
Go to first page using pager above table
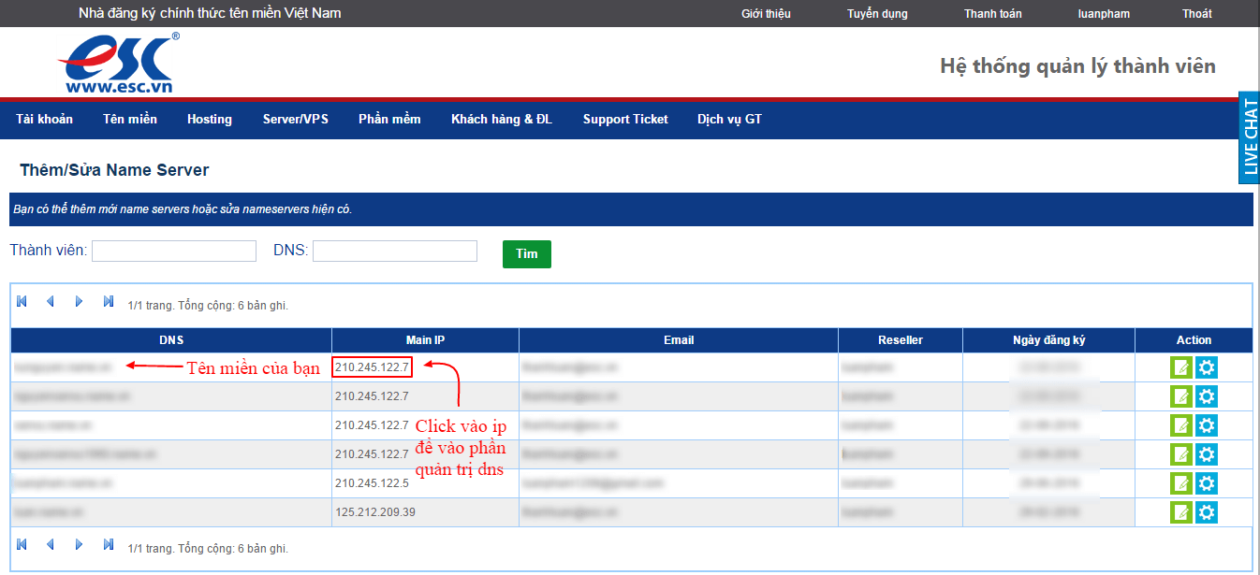tap(22, 301)
